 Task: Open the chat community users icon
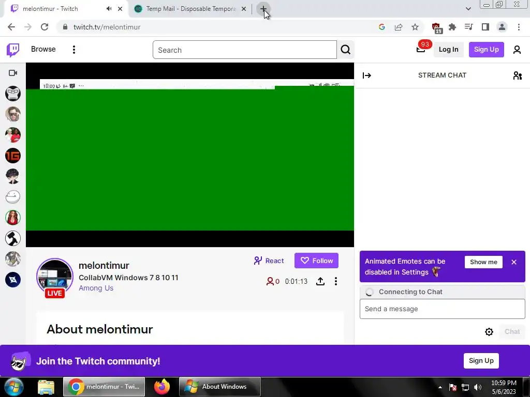(x=517, y=75)
